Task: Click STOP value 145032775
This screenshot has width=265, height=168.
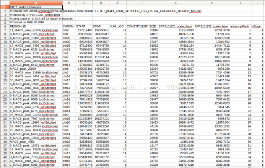Action: [101, 69]
